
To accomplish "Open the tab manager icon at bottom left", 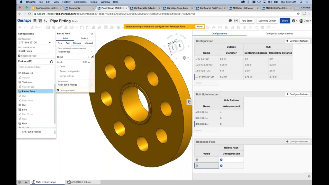I will [19, 182].
